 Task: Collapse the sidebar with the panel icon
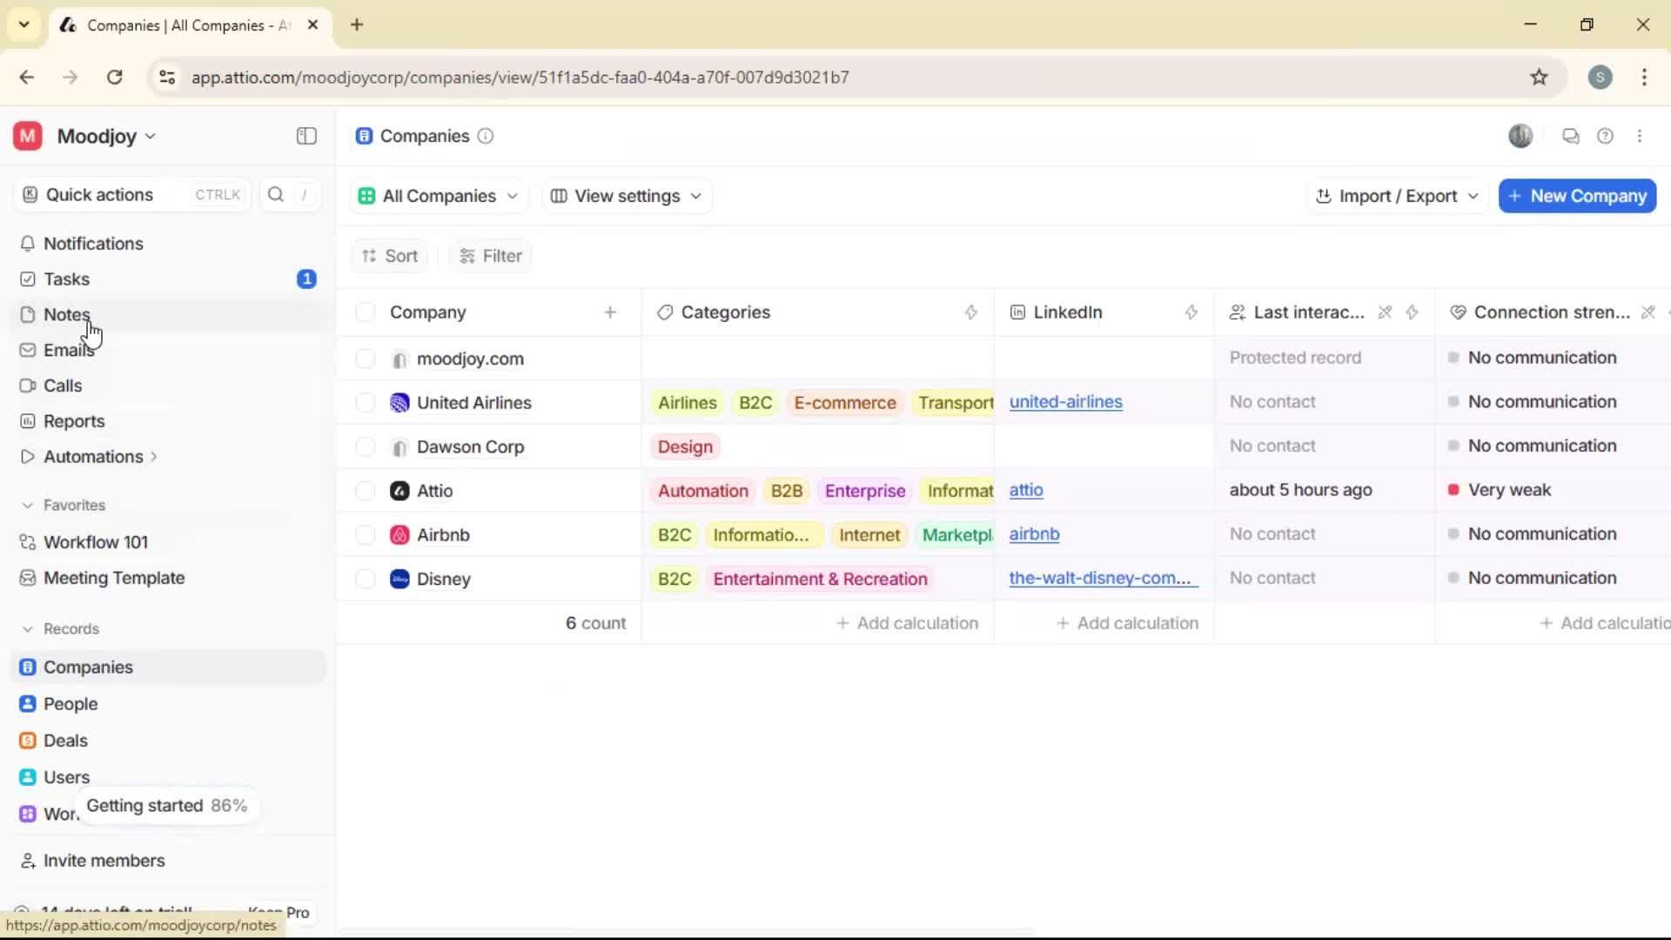tap(306, 136)
